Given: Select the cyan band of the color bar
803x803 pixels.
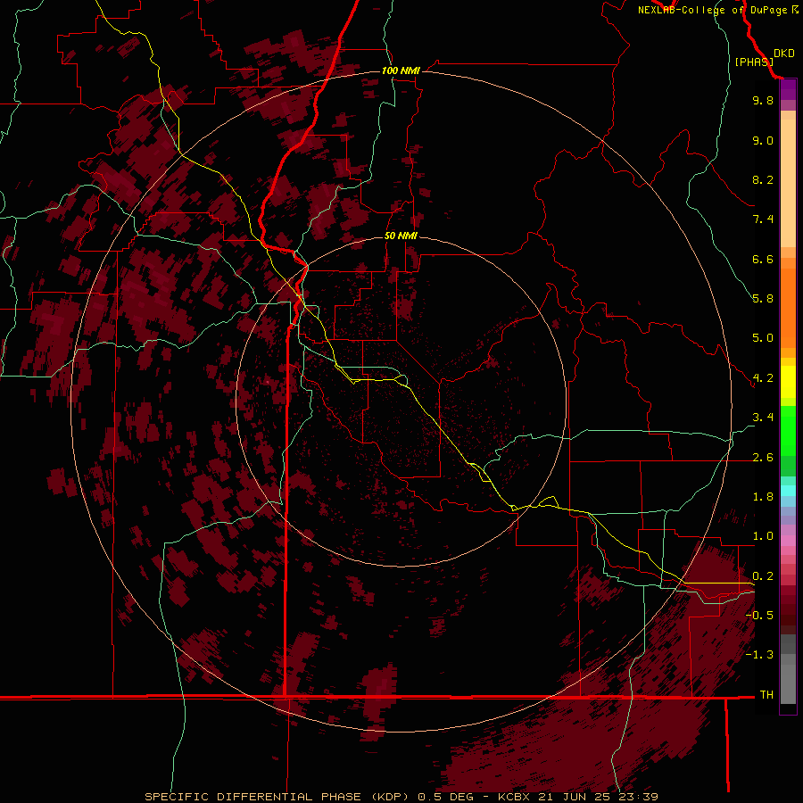Looking at the screenshot, I should click(x=788, y=491).
